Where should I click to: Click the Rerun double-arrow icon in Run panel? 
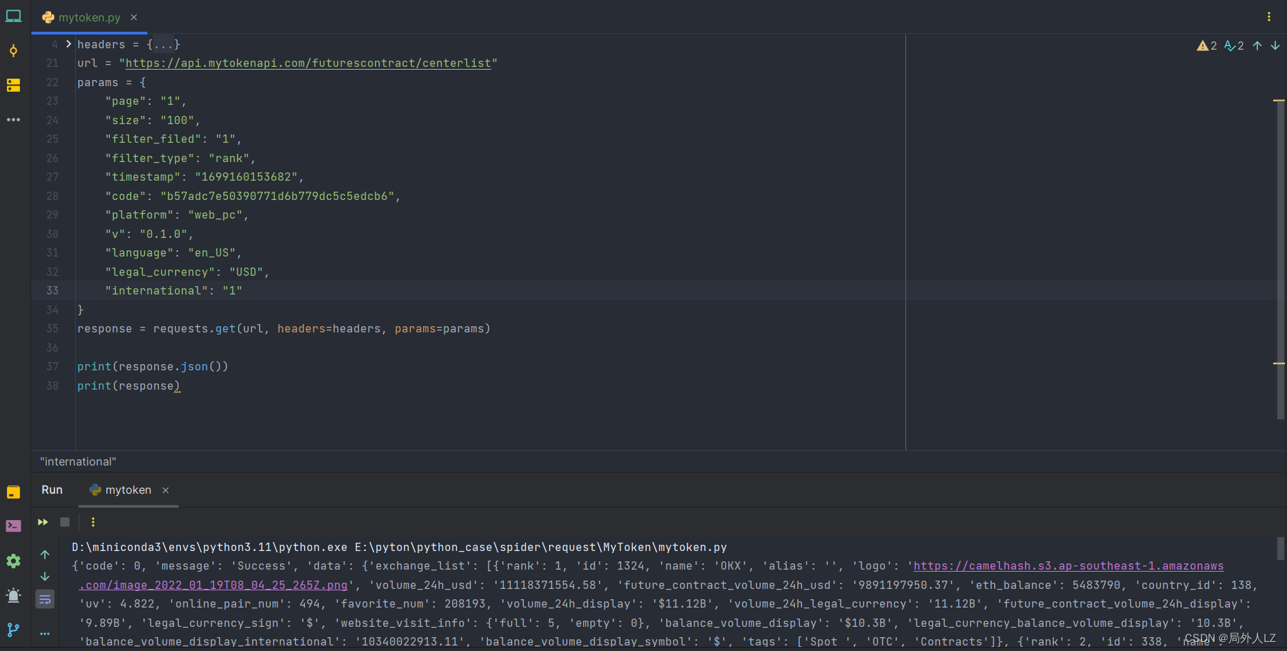(x=43, y=522)
